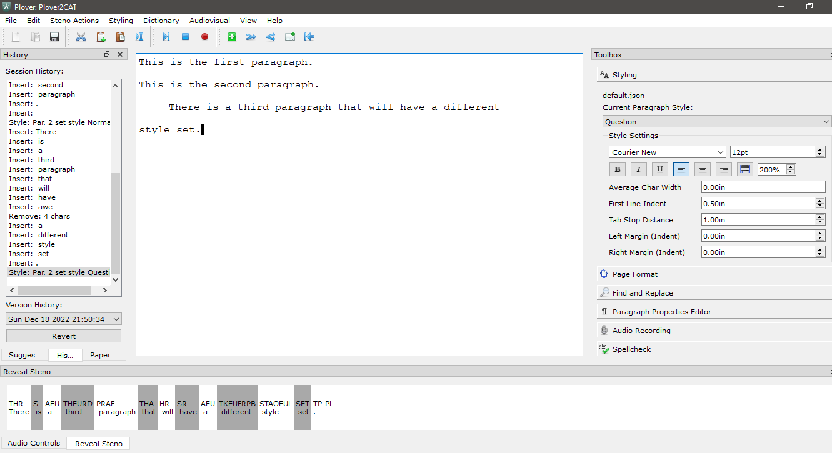The width and height of the screenshot is (832, 453).
Task: Open the Dictionary menu
Action: (x=161, y=21)
